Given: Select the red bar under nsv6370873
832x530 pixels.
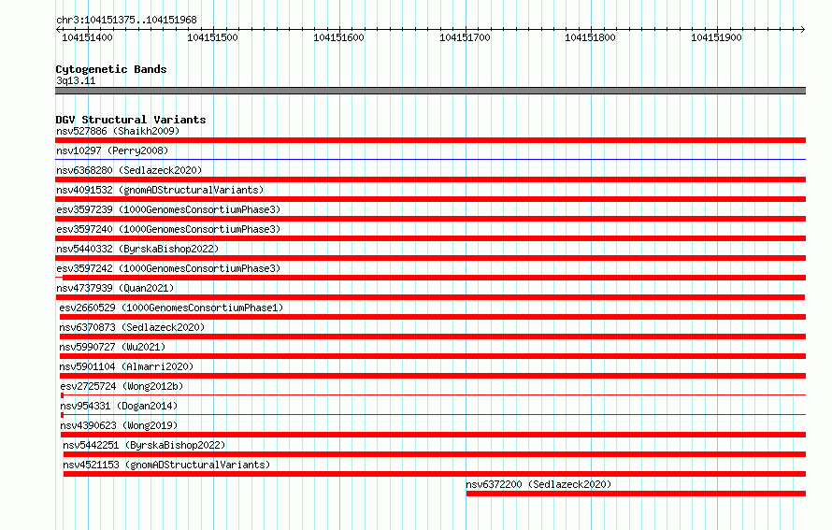Looking at the screenshot, I should point(433,337).
